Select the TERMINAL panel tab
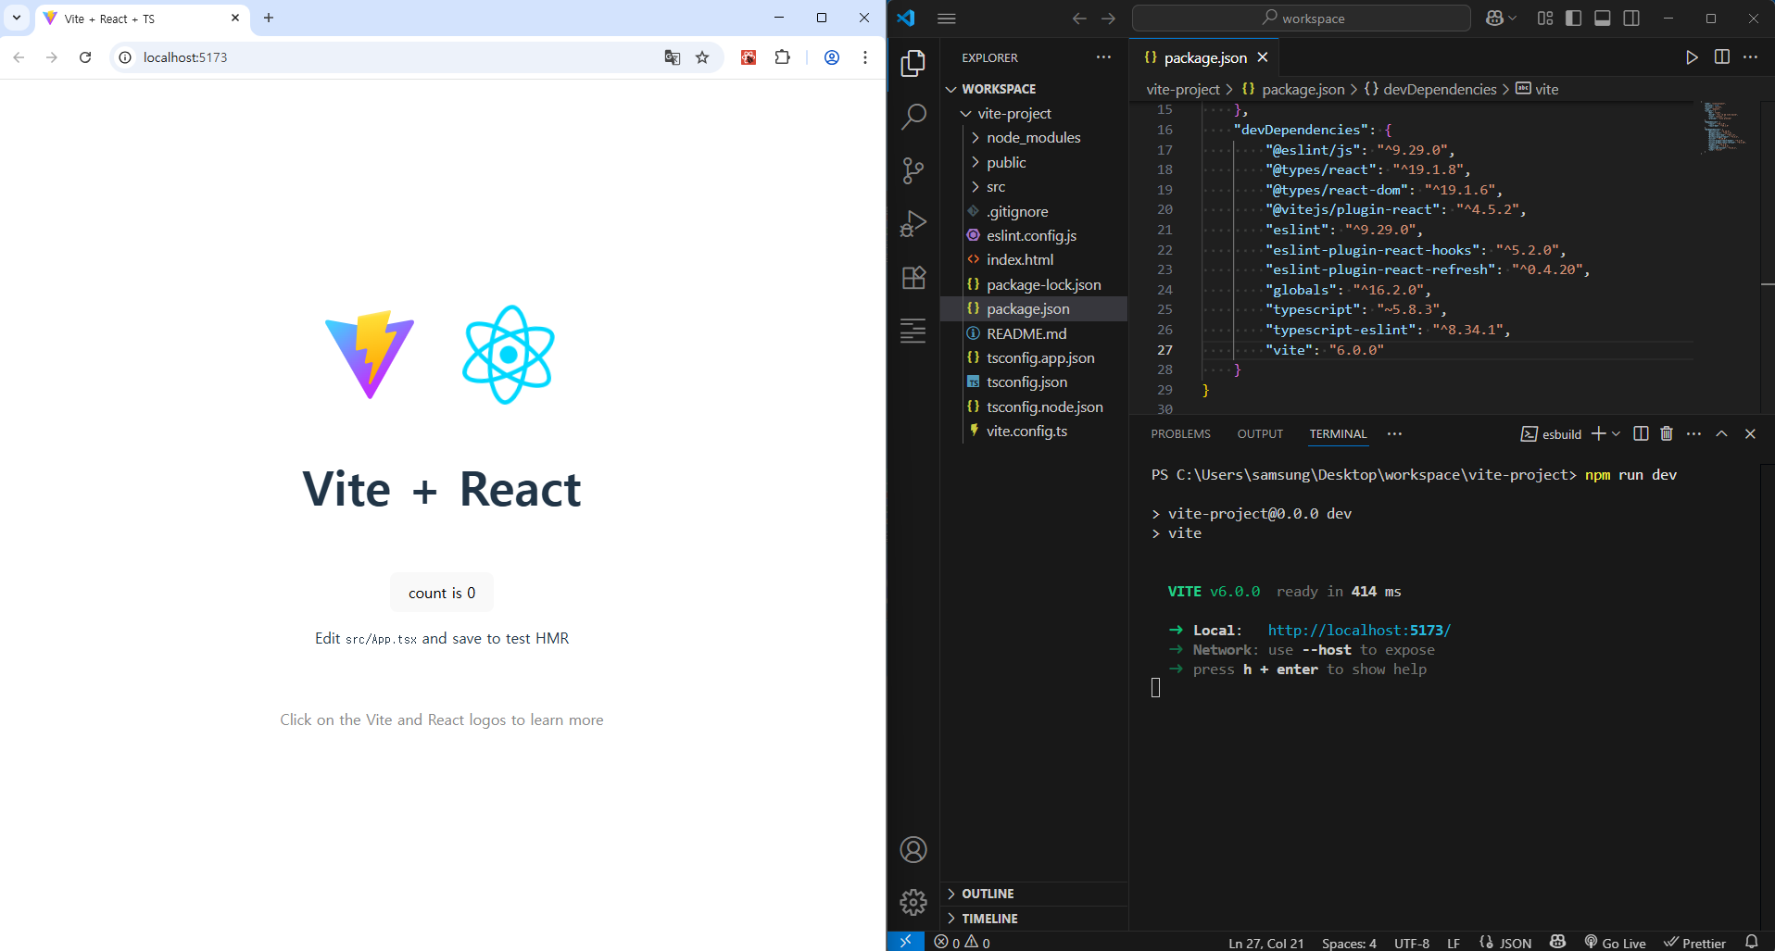1775x951 pixels. pos(1338,433)
